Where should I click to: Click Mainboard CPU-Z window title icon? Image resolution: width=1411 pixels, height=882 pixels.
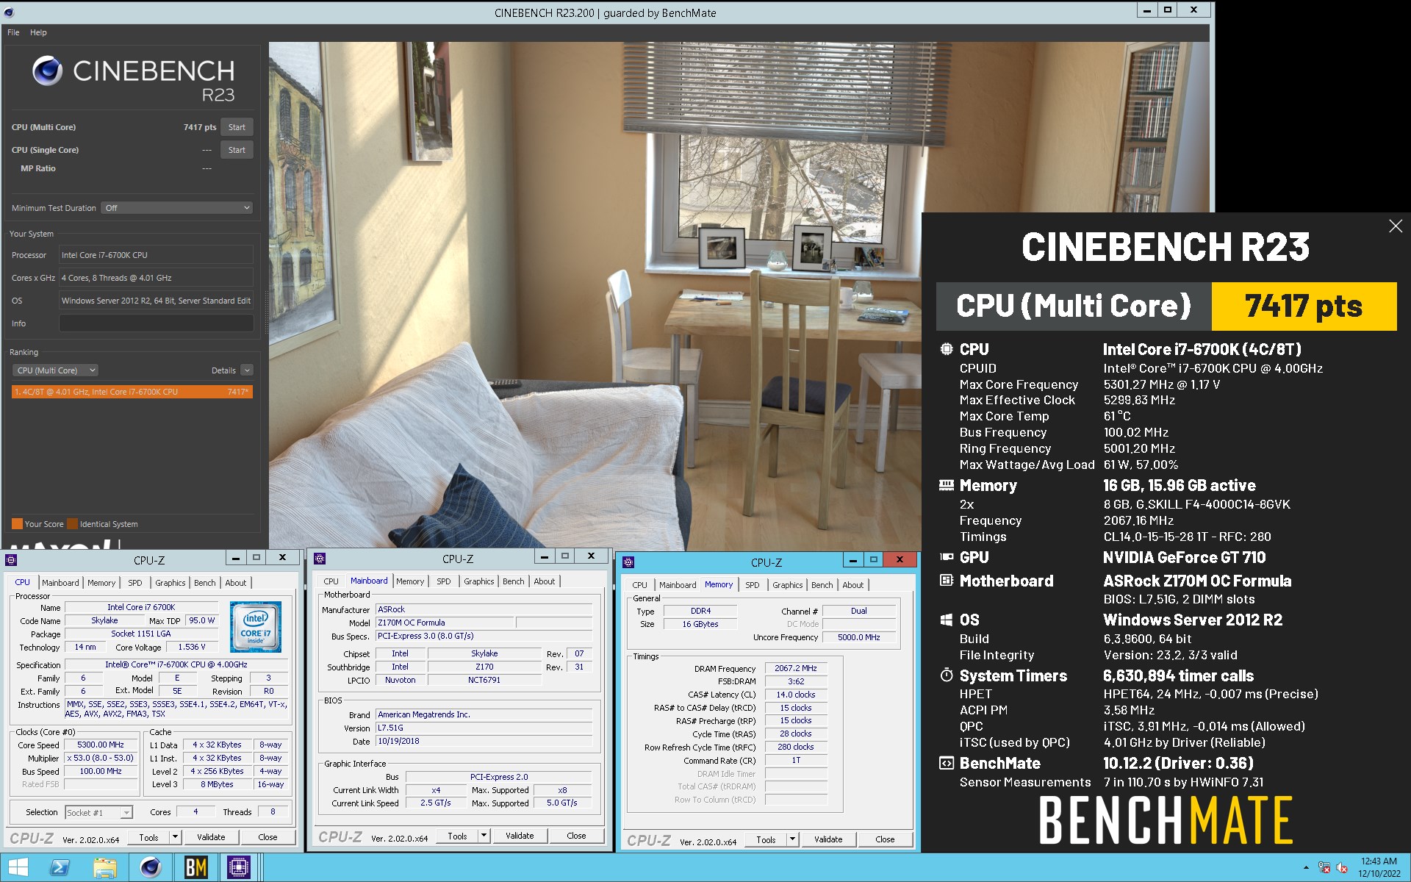[320, 559]
